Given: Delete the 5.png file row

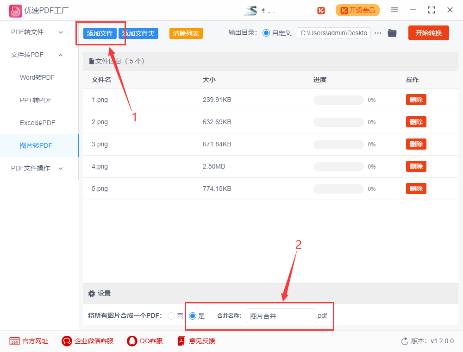Looking at the screenshot, I should pyautogui.click(x=416, y=189).
